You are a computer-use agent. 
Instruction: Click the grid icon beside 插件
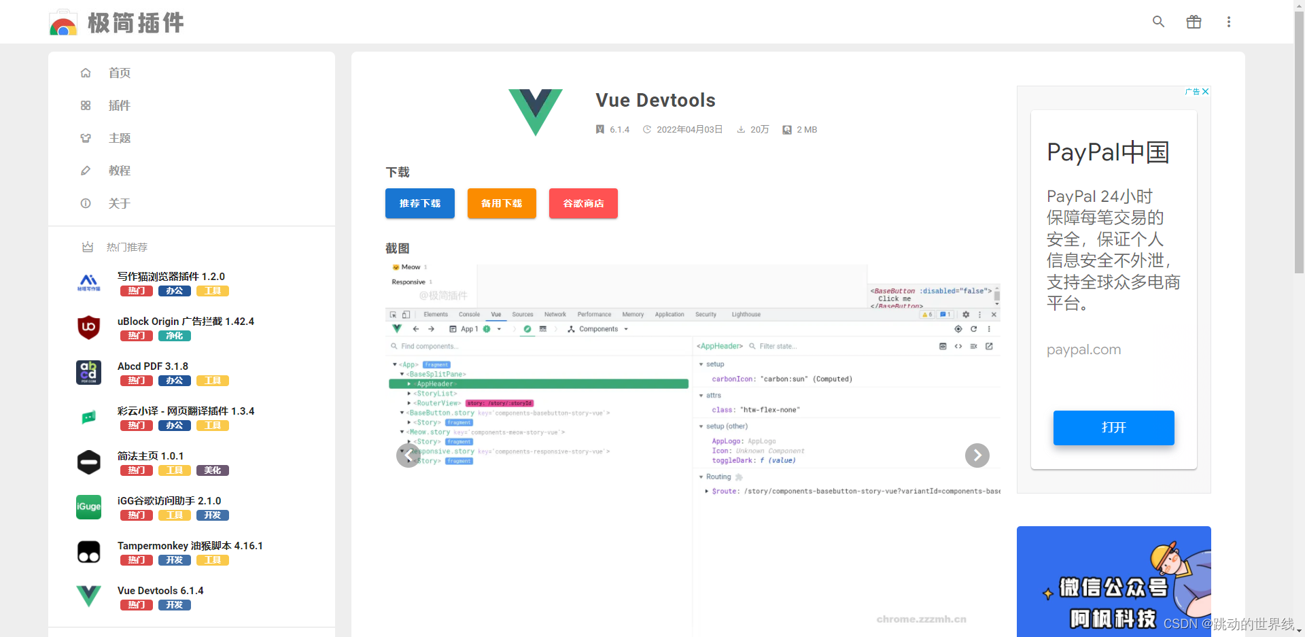point(86,105)
